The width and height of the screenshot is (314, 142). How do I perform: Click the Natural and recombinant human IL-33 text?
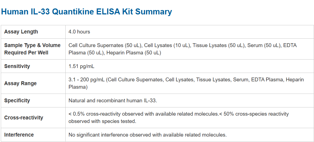coord(113,101)
